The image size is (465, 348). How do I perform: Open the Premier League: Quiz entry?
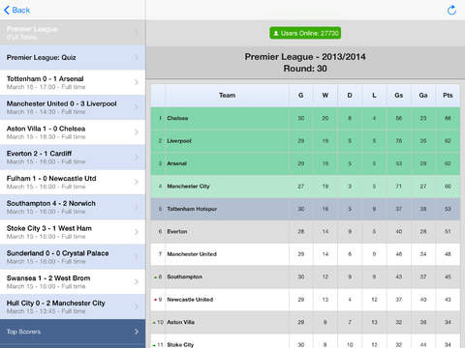[73, 57]
